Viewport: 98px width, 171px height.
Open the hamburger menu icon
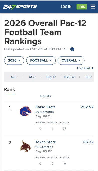click(x=93, y=7)
